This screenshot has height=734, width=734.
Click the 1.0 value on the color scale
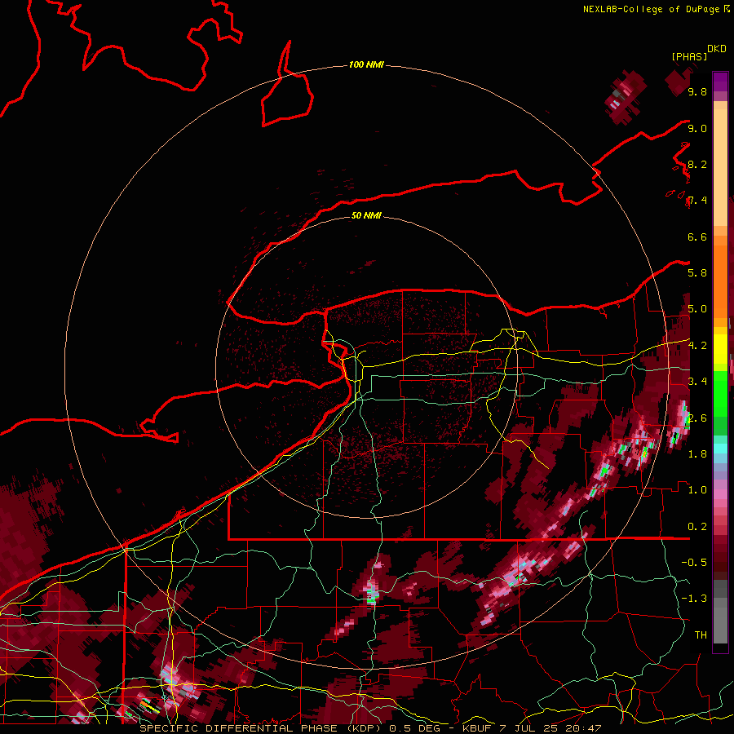tap(697, 490)
